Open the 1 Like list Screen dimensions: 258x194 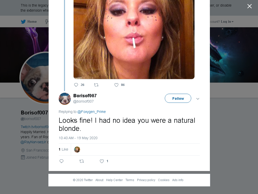63,149
